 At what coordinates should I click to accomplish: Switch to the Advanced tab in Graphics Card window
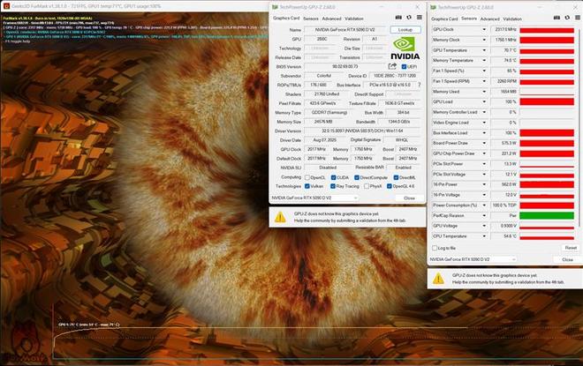331,18
